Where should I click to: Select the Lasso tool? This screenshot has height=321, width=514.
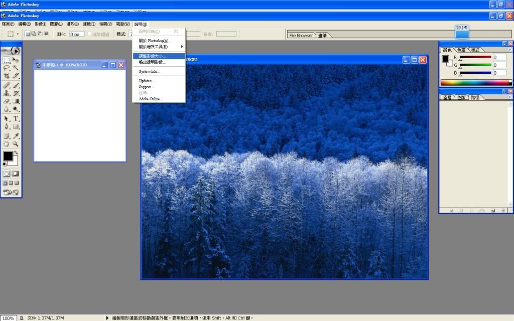pyautogui.click(x=7, y=67)
